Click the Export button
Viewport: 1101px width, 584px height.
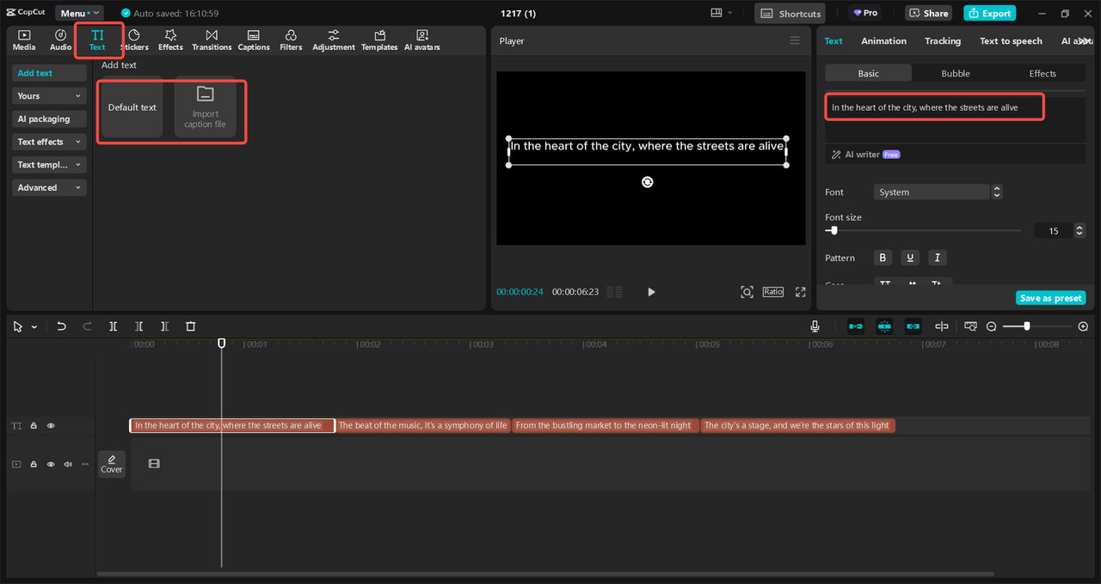pyautogui.click(x=989, y=13)
